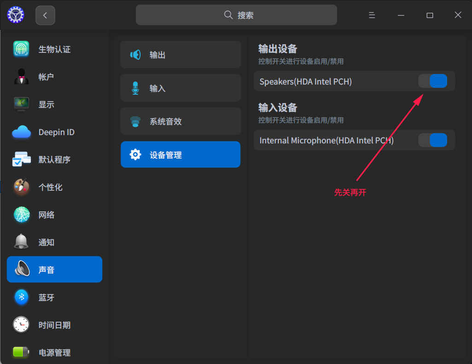Click the Speakers(HDA Intel PCH) text

click(x=306, y=82)
